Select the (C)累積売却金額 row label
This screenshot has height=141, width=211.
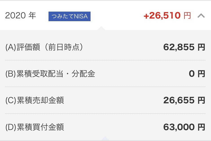(35, 100)
